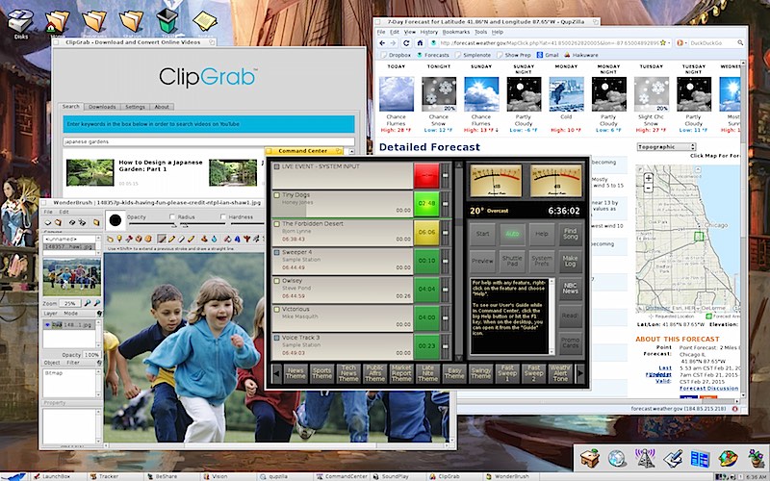Select the water drop blur tool
The image size is (770, 481).
coord(214,239)
